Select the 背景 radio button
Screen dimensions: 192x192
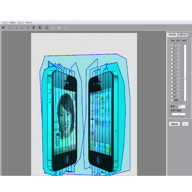[x=172, y=100]
